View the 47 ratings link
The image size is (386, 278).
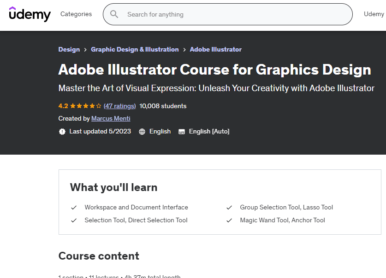point(120,106)
